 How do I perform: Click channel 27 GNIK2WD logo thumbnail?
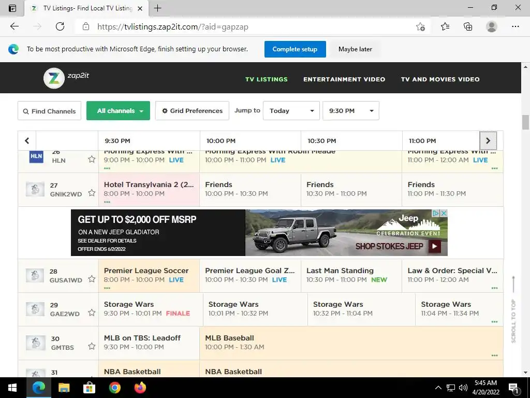pos(35,189)
